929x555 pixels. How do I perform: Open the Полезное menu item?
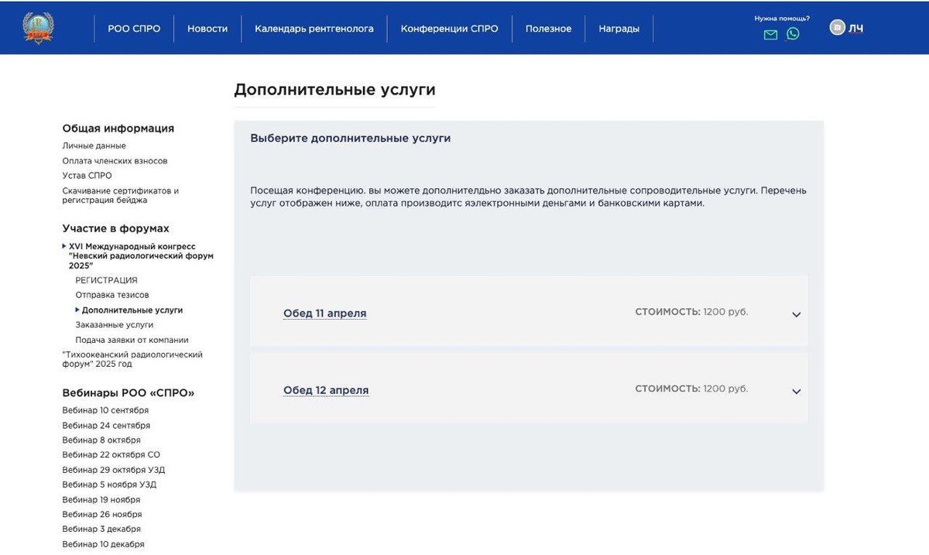pyautogui.click(x=548, y=29)
